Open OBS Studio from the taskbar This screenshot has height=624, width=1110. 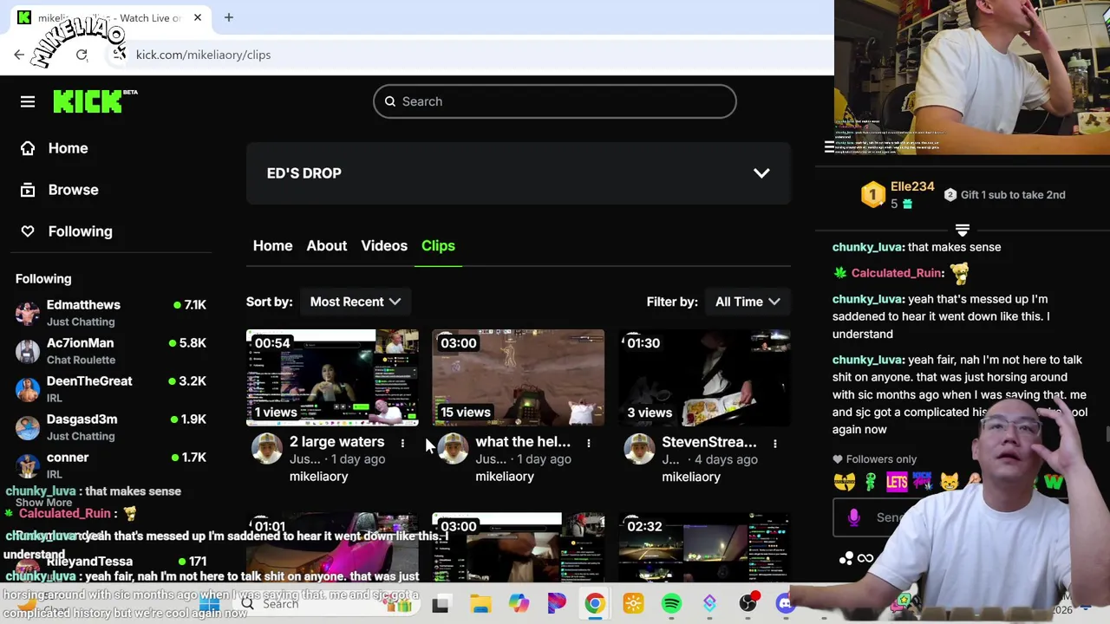[x=748, y=604]
